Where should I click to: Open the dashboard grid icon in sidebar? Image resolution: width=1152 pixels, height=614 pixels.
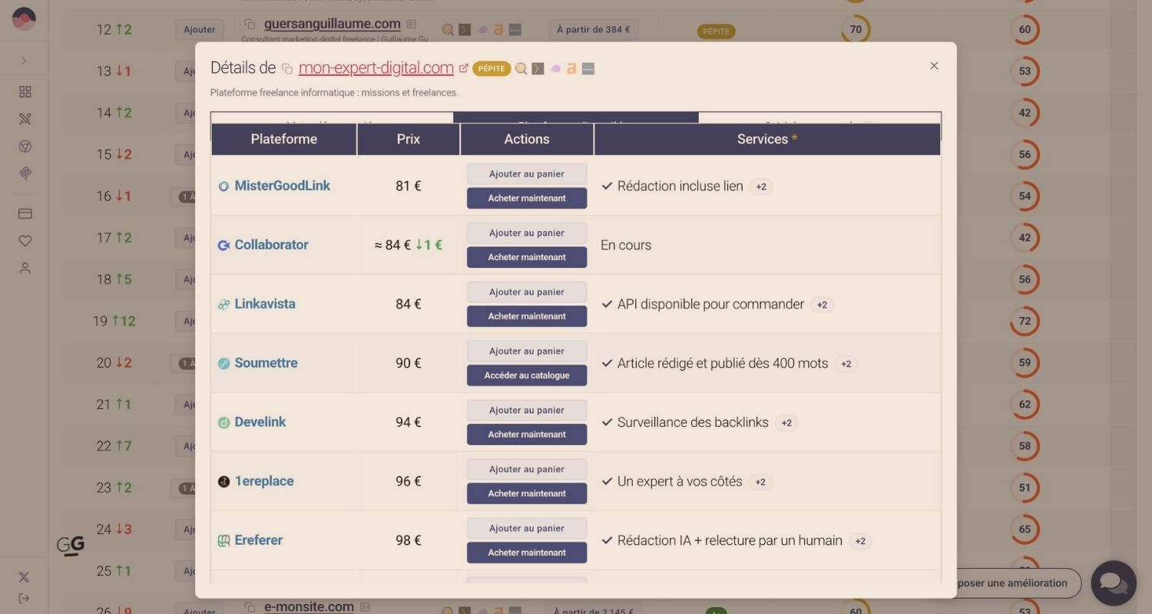tap(25, 92)
